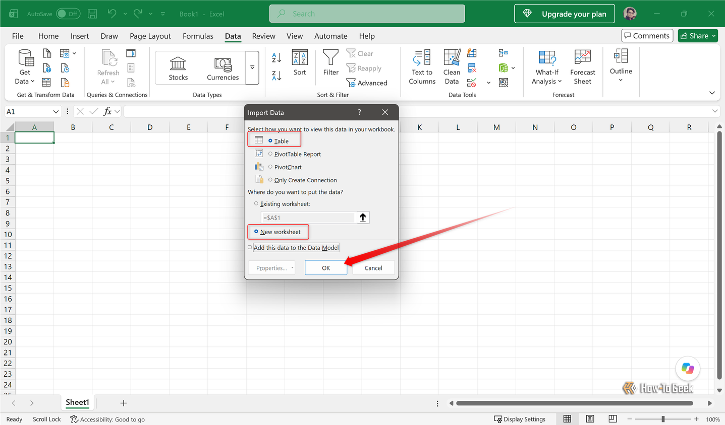725x425 pixels.
Task: Cancel the Import Data dialog
Action: pos(373,268)
